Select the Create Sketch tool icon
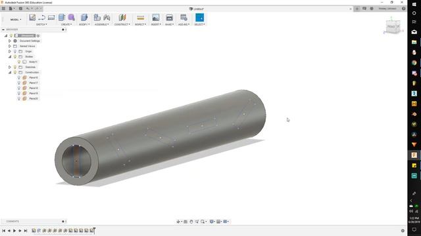 point(32,18)
